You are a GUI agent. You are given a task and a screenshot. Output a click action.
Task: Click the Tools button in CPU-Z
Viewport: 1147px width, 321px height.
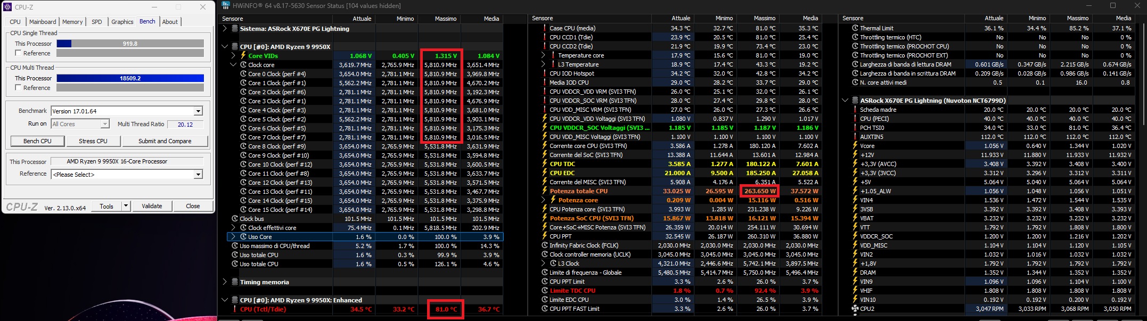point(106,206)
